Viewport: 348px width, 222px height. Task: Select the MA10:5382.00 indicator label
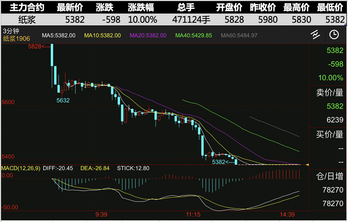pos(102,35)
